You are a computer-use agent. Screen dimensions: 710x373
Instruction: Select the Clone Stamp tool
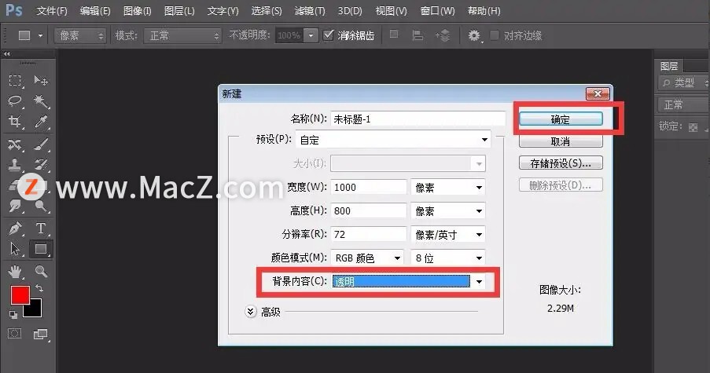[15, 165]
